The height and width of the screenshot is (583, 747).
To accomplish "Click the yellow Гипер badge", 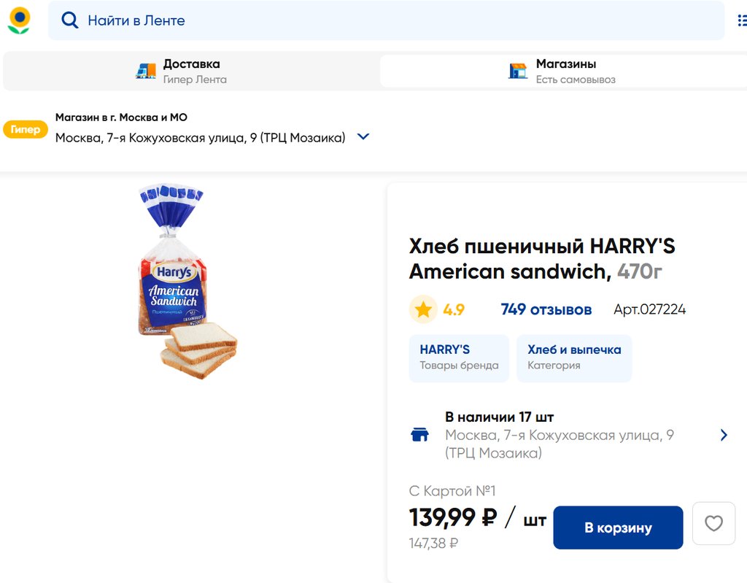I will point(26,129).
